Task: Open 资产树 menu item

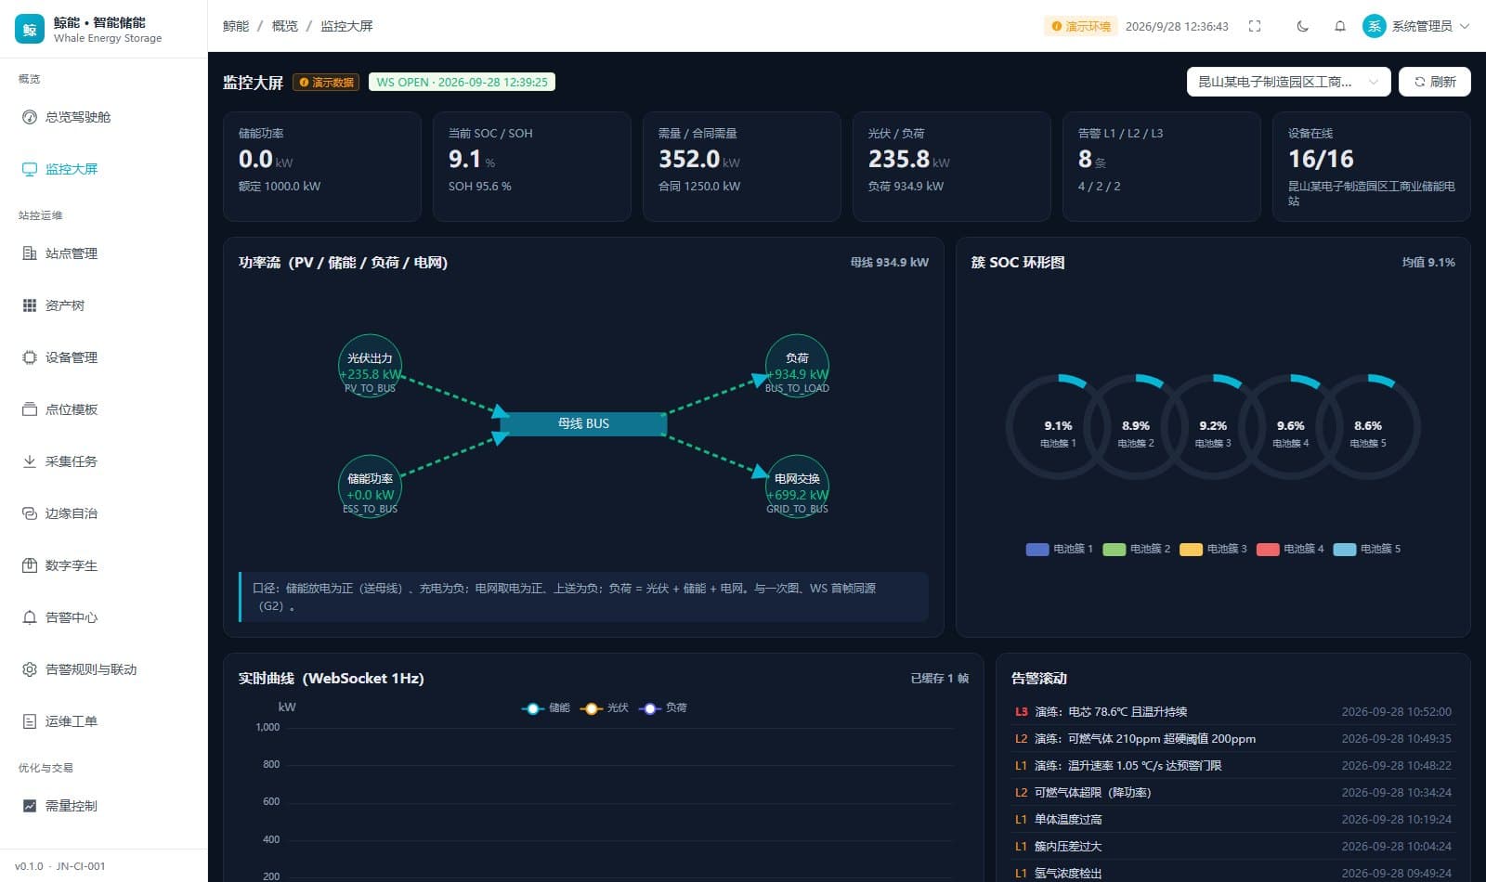Action: click(103, 305)
